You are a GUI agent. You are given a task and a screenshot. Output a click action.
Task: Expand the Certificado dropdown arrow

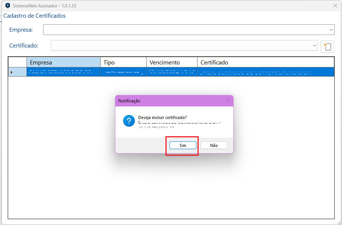[314, 46]
